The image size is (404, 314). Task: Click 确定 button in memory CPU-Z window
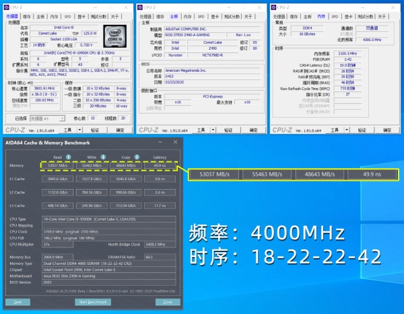click(387, 130)
